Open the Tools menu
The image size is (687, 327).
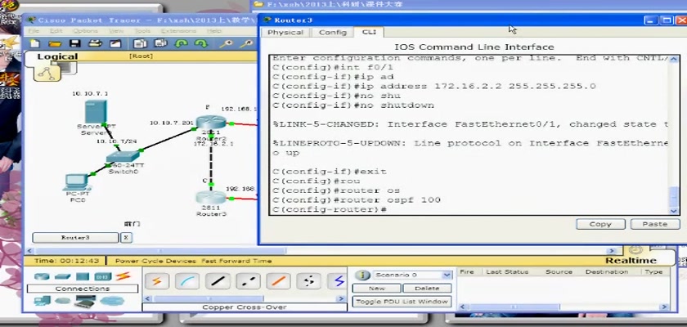point(142,31)
